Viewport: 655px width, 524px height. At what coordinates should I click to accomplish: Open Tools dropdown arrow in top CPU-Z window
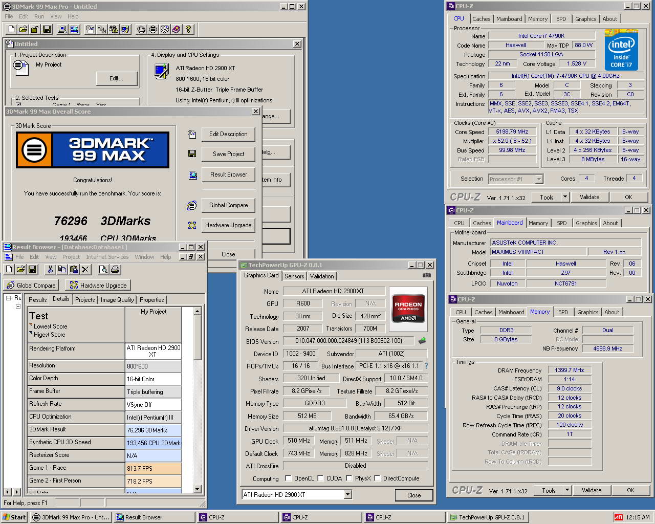pos(565,197)
